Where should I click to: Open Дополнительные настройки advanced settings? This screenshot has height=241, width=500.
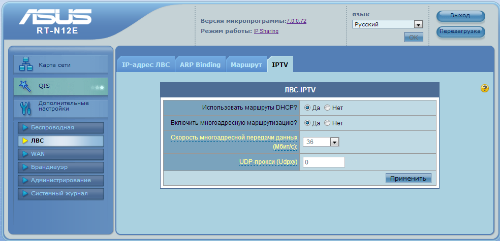click(x=60, y=107)
